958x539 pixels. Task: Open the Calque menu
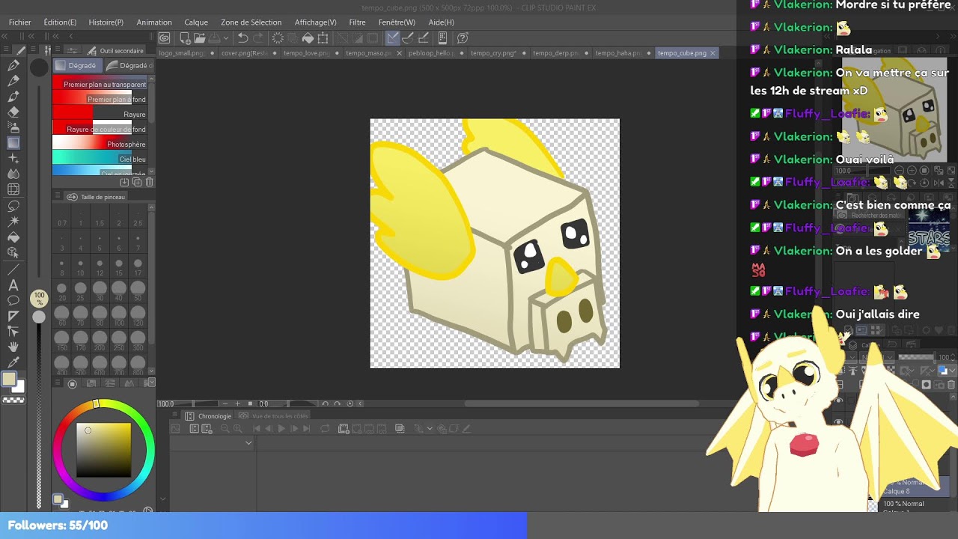pyautogui.click(x=196, y=22)
